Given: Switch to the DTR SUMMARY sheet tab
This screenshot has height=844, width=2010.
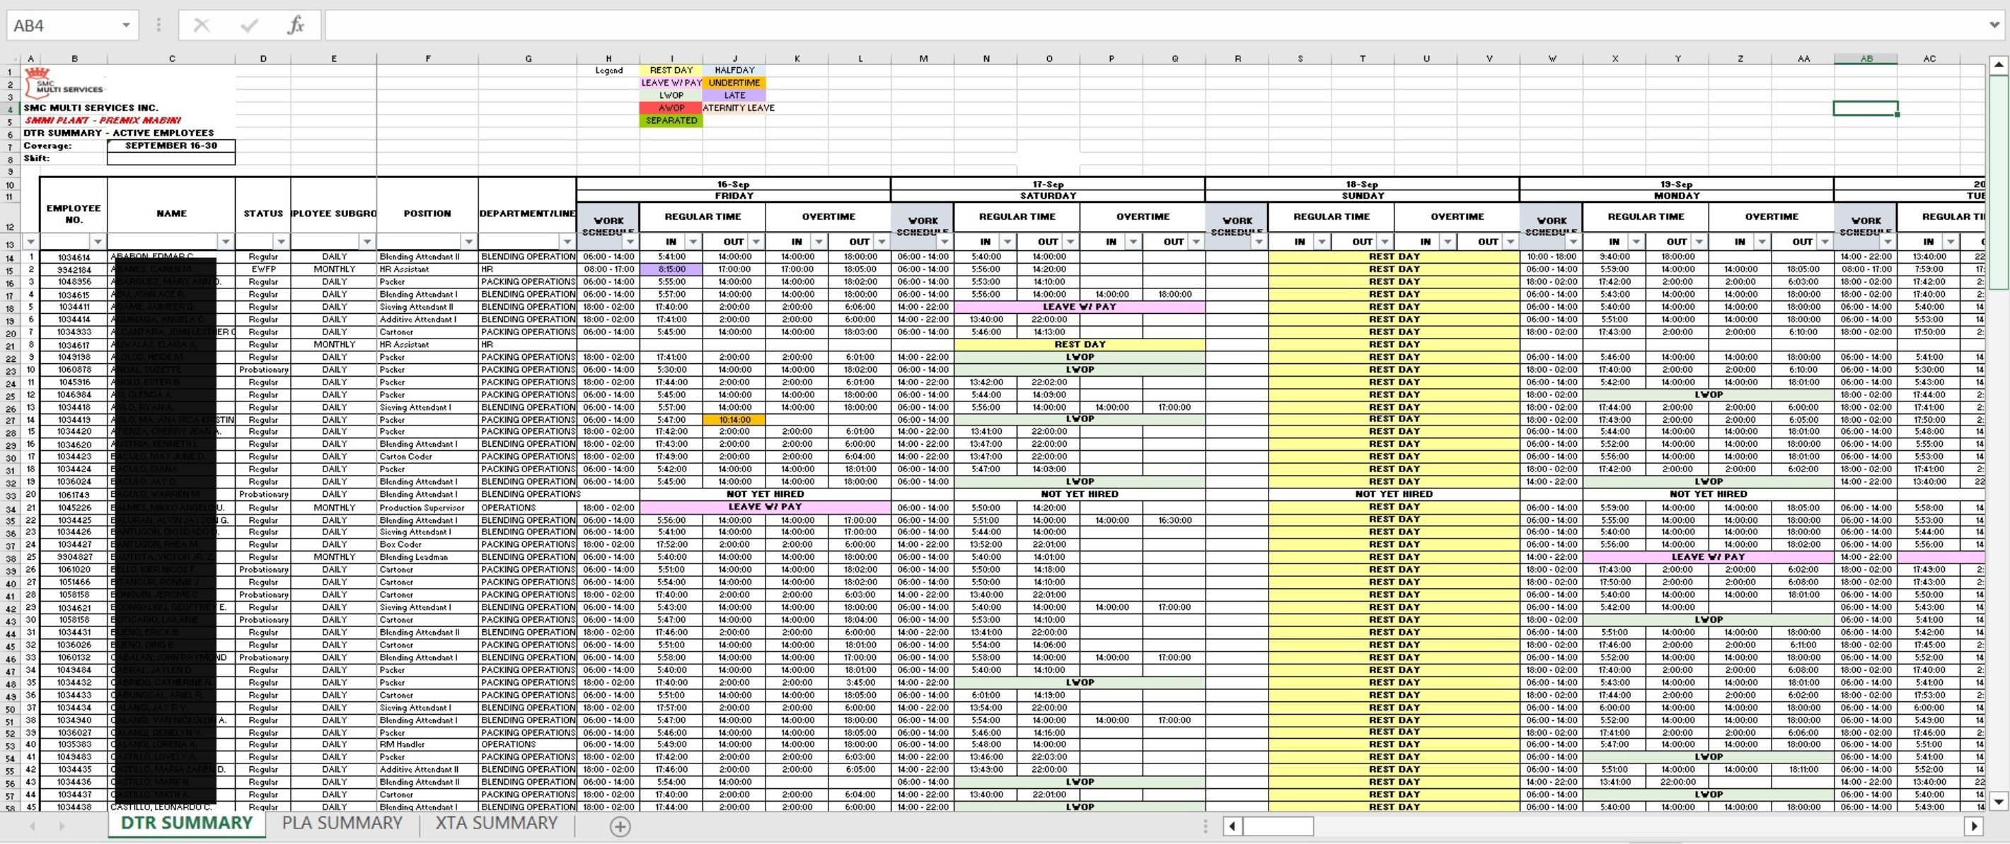Looking at the screenshot, I should [187, 824].
